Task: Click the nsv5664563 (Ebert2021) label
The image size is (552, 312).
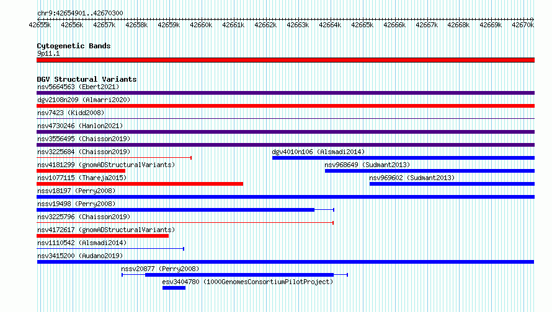Action: pyautogui.click(x=78, y=87)
